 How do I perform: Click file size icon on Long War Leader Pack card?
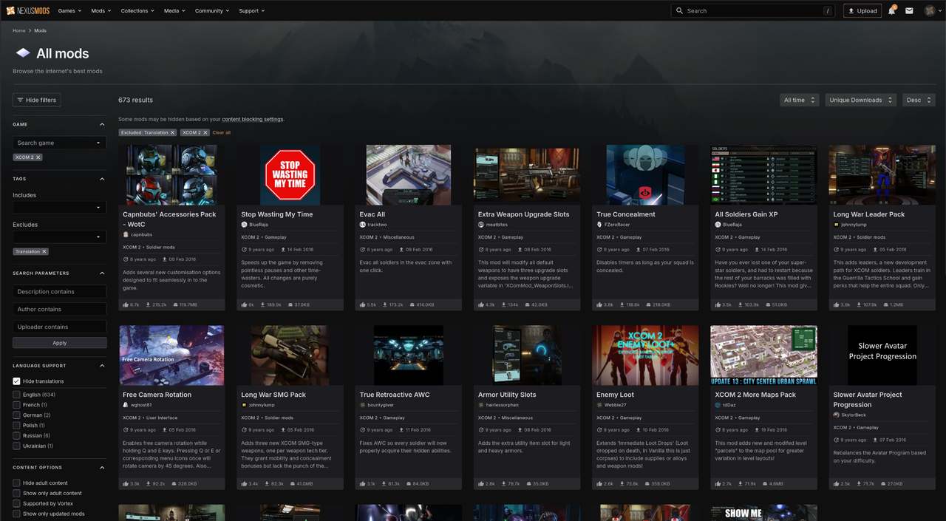point(885,304)
